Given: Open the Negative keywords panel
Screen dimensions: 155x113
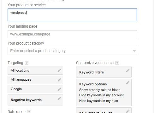Looking at the screenshot, I should tap(35, 100).
